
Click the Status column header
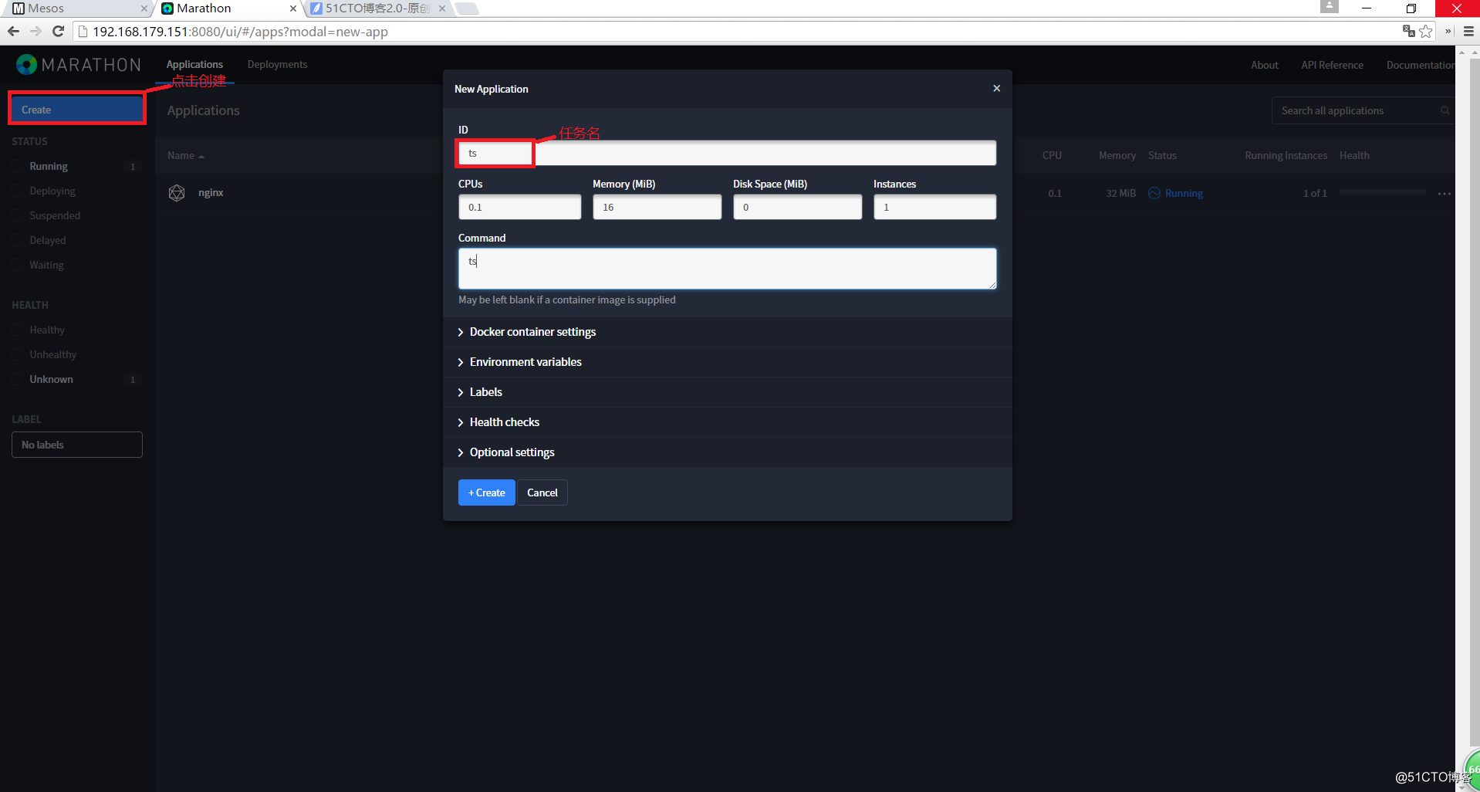pyautogui.click(x=1162, y=156)
